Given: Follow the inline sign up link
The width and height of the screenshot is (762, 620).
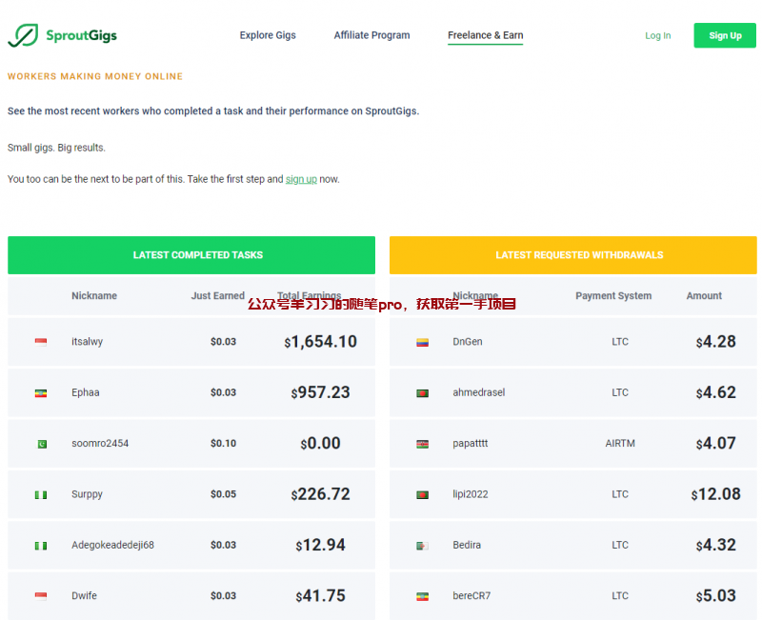Looking at the screenshot, I should (x=301, y=179).
